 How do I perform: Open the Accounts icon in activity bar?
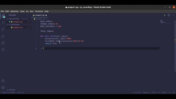(x=3, y=81)
